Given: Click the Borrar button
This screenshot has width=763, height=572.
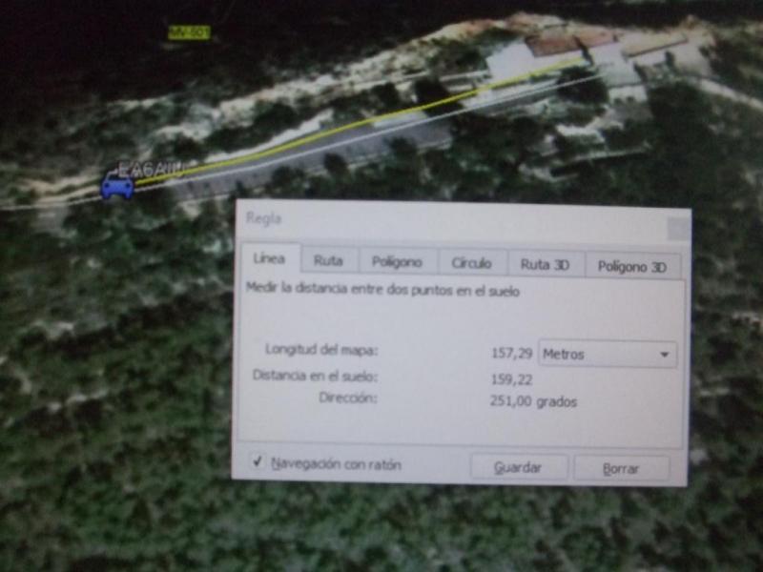Looking at the screenshot, I should [x=621, y=469].
